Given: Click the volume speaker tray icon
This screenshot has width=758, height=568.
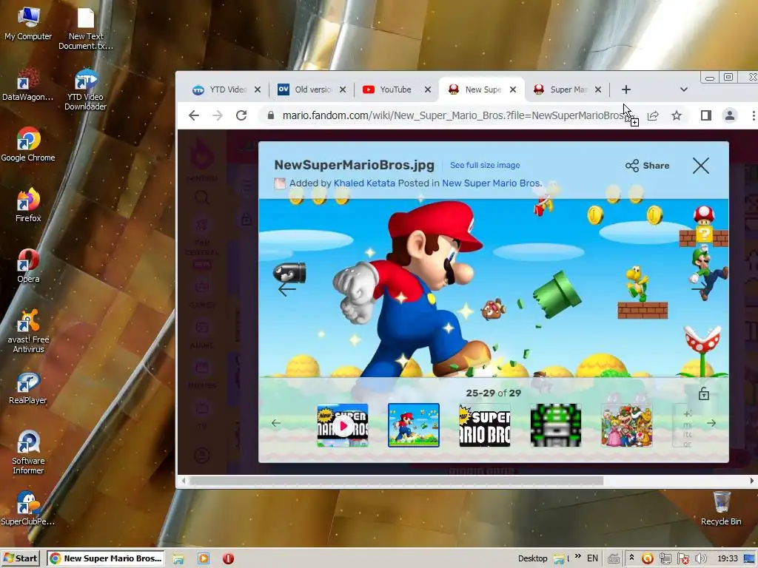Looking at the screenshot, I should pyautogui.click(x=700, y=559).
